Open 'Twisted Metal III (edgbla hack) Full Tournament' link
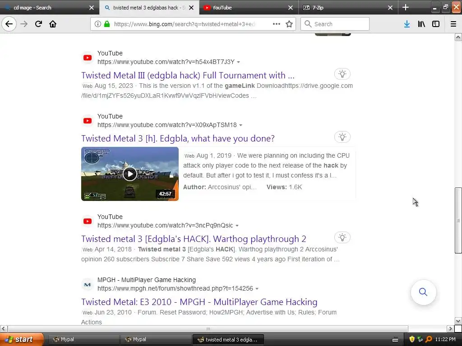The image size is (462, 346). (x=188, y=75)
